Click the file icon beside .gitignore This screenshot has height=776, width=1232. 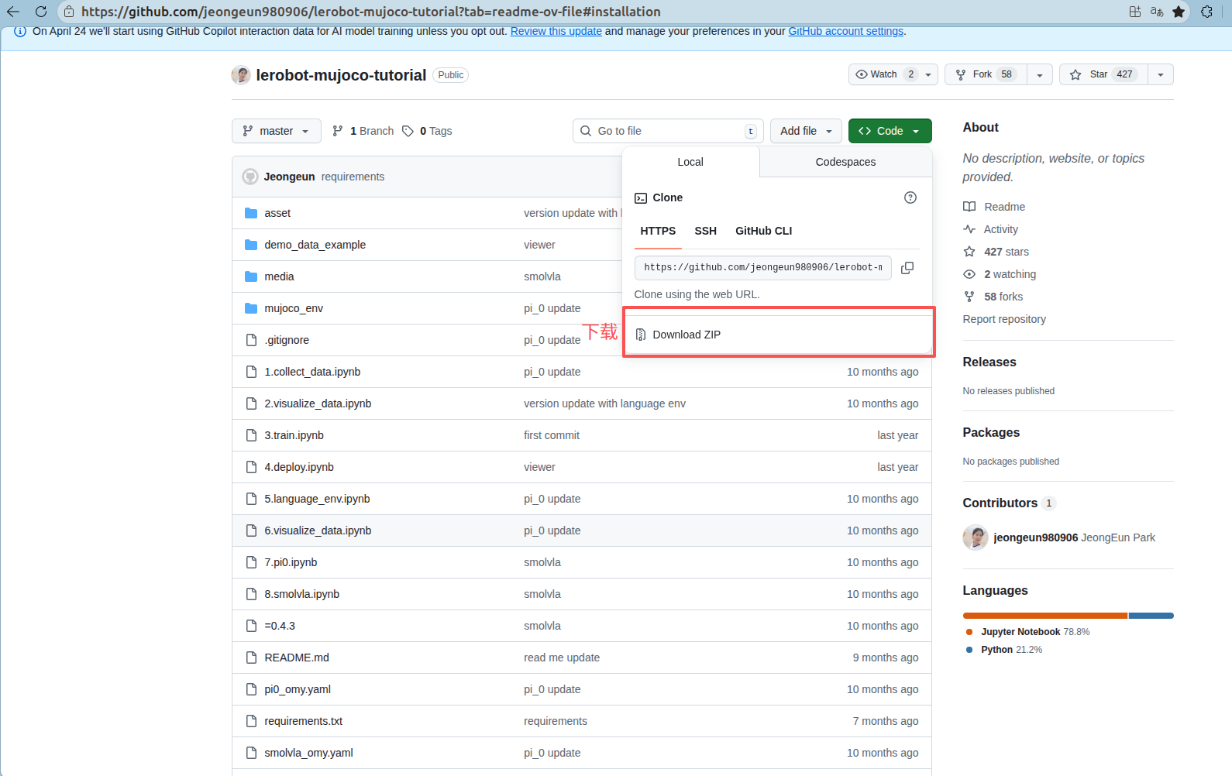[251, 340]
